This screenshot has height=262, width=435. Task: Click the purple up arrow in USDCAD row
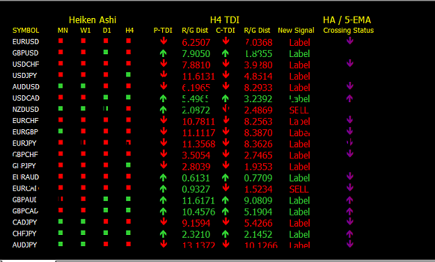349,98
